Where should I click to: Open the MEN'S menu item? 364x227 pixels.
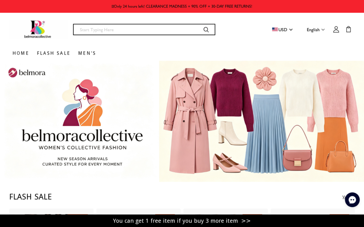(x=87, y=53)
